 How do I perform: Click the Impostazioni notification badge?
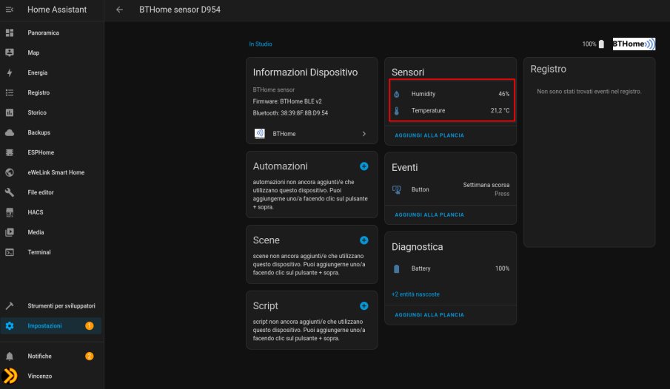pyautogui.click(x=90, y=326)
